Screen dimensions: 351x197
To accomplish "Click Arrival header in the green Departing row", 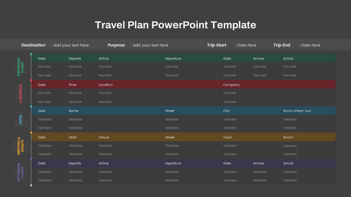I will (288, 59).
